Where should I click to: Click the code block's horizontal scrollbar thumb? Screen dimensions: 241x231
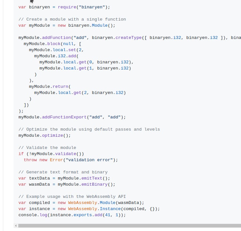[129, 226]
